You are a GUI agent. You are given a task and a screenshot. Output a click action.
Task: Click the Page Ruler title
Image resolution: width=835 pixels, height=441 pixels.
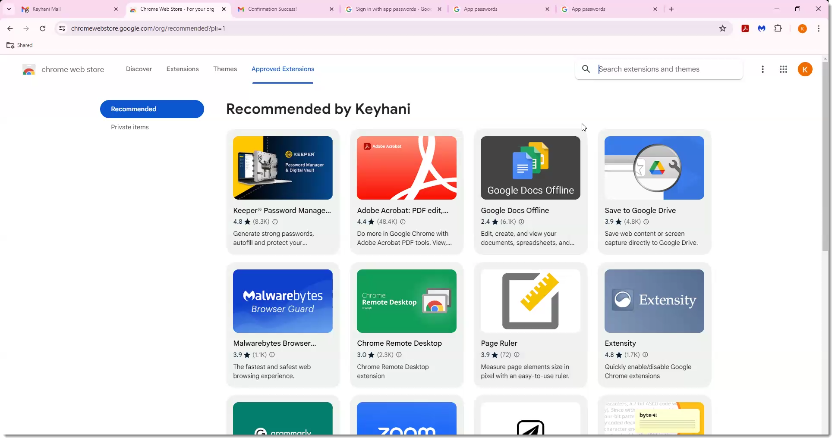point(499,343)
